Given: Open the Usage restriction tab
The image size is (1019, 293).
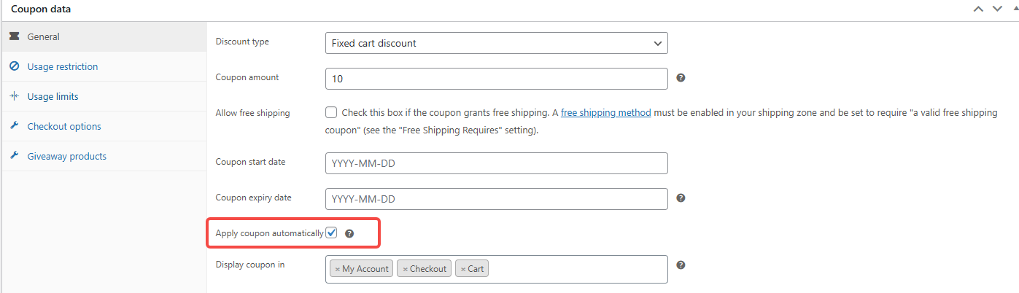Looking at the screenshot, I should (63, 66).
